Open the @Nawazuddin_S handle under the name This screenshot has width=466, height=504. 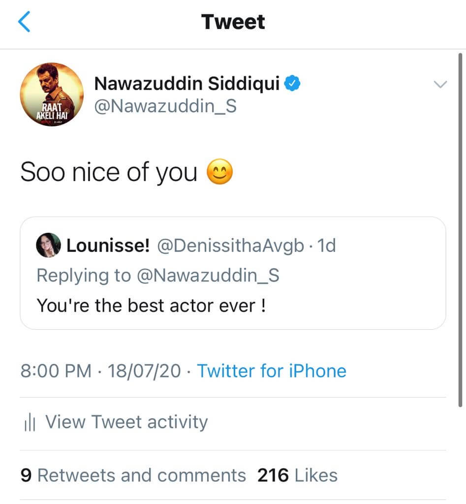tap(165, 106)
